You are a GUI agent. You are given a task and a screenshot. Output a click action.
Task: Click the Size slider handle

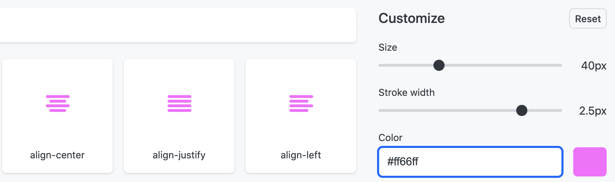coord(439,65)
